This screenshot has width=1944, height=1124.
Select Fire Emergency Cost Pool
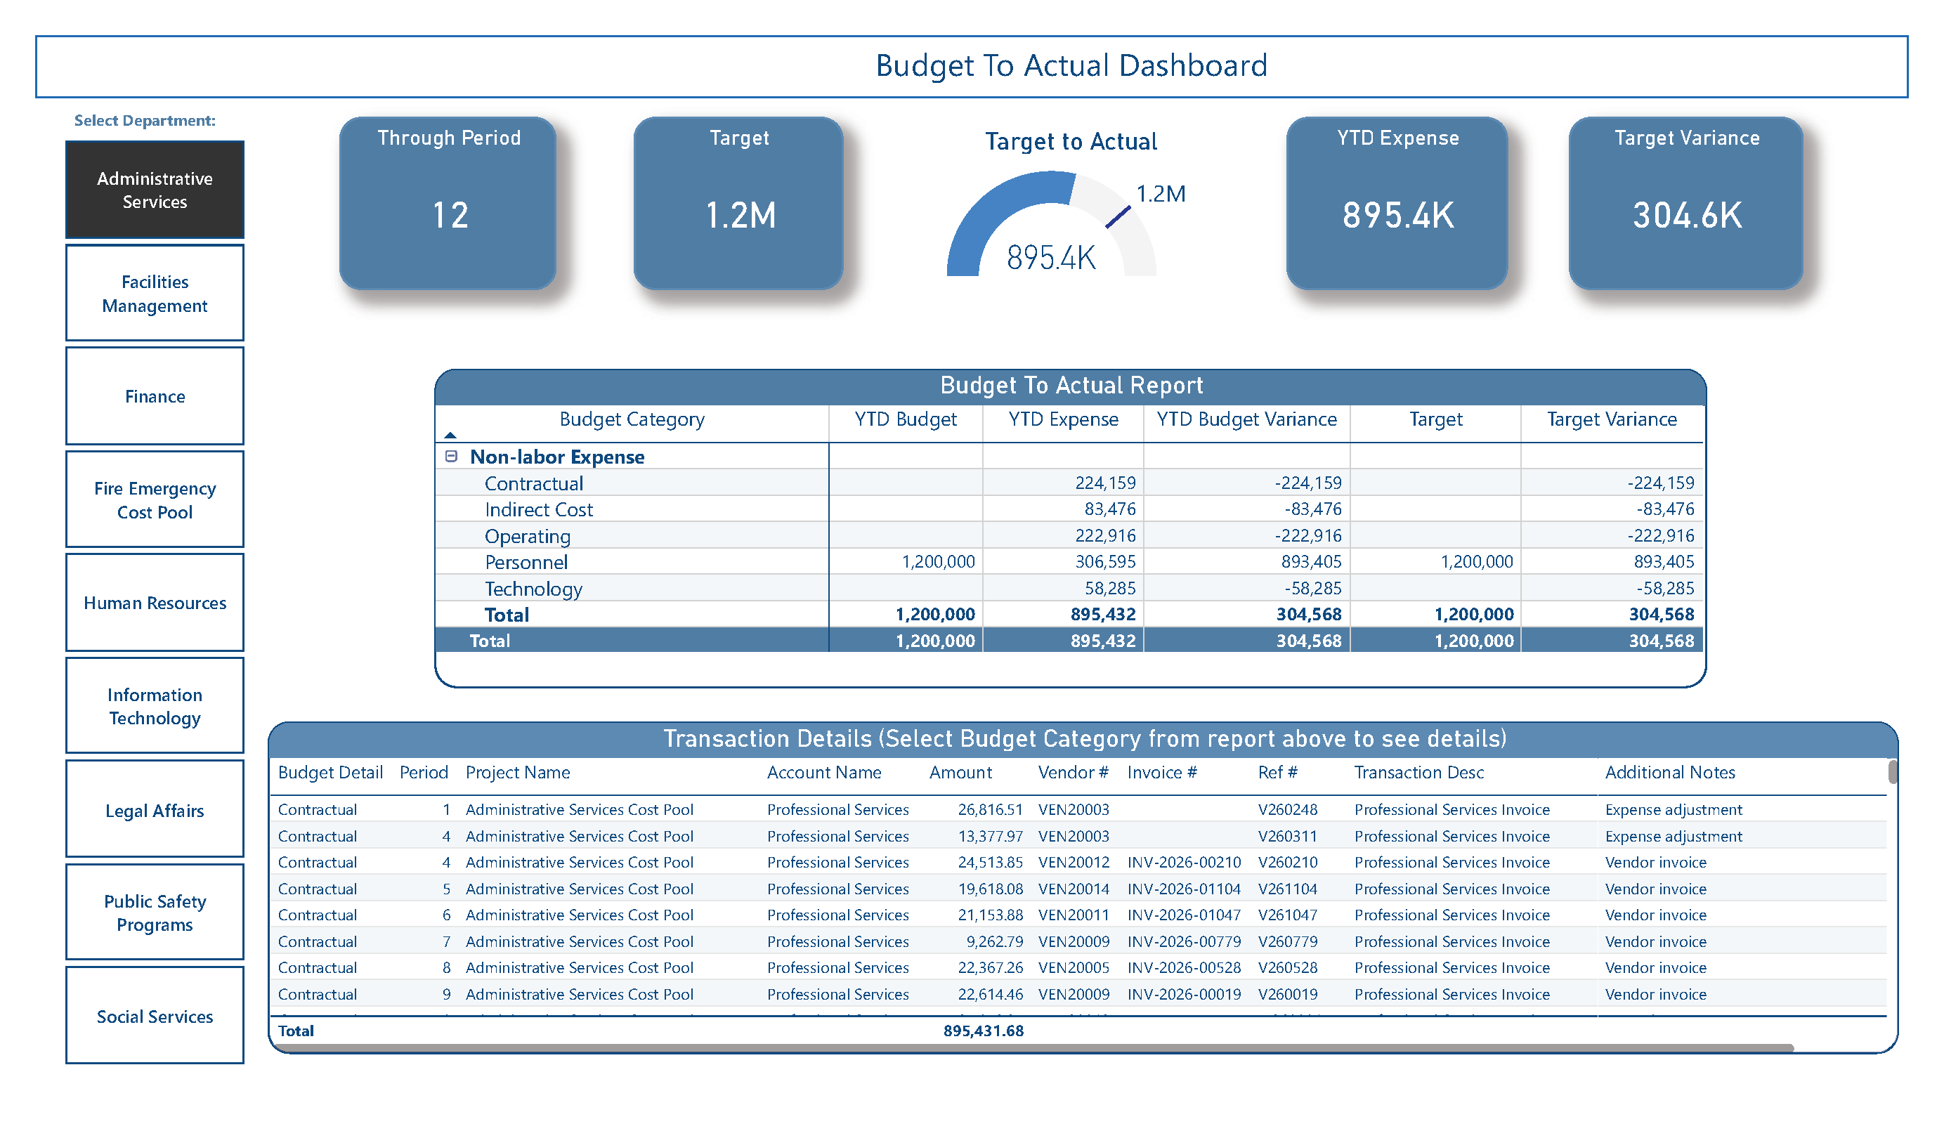point(155,499)
